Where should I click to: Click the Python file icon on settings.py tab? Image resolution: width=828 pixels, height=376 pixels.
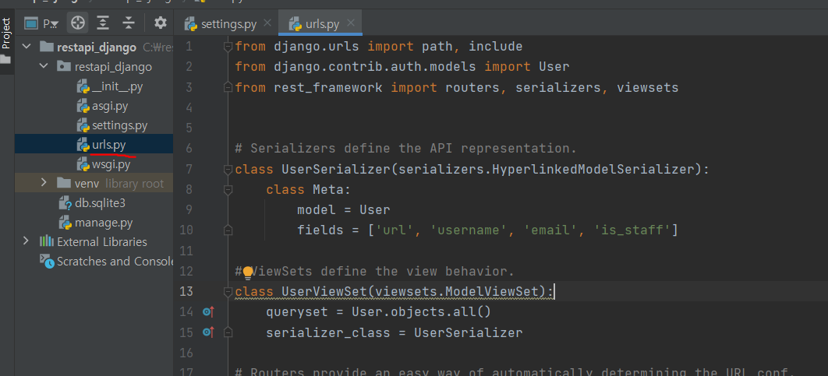click(x=191, y=23)
